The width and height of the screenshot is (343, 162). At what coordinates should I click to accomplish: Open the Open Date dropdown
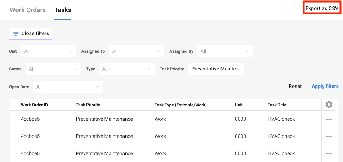(x=68, y=87)
